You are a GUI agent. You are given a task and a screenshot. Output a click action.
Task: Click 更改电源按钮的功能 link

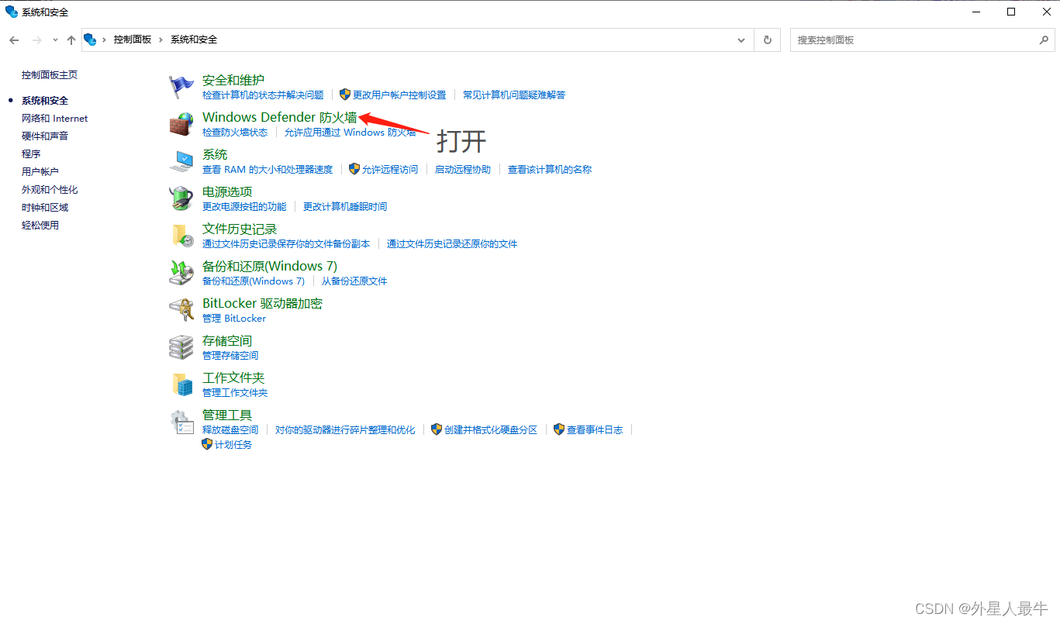click(x=244, y=207)
